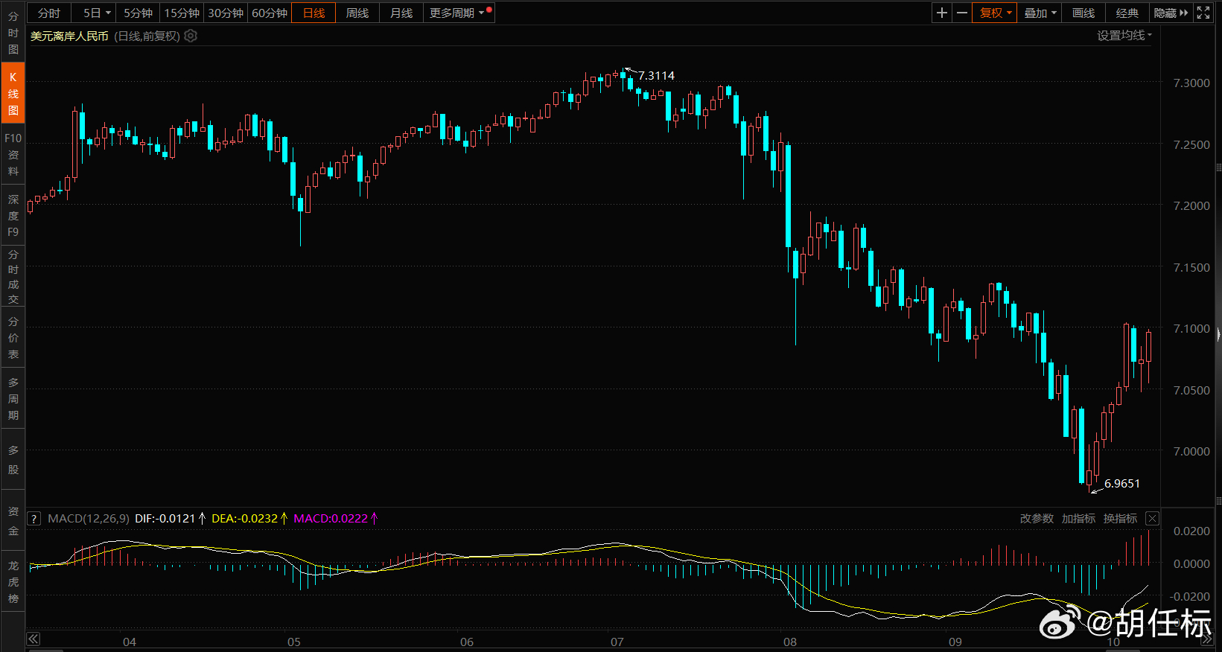Viewport: 1222px width, 652px height.
Task: Open F10资料 sidebar item
Action: [13, 154]
